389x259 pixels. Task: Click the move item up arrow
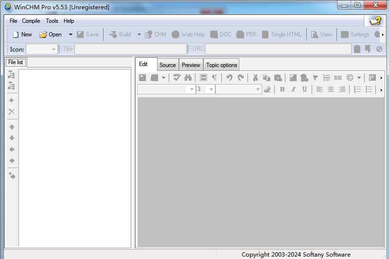[x=12, y=127]
